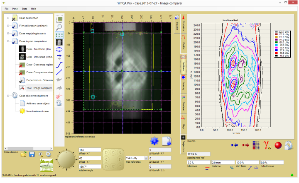Collapse the Dose to plan comparison node

click(8, 41)
